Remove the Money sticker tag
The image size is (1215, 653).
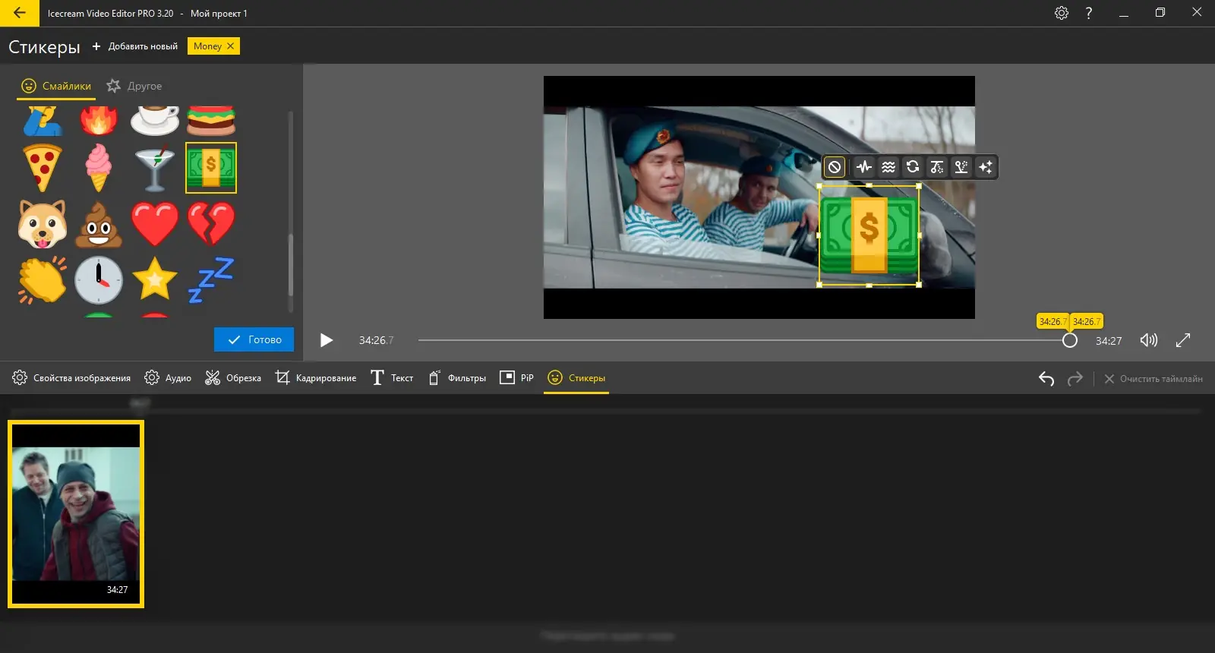[231, 46]
